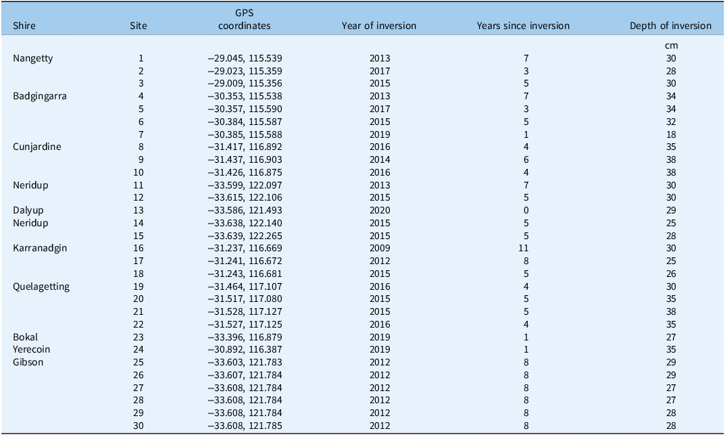Select the Gibson shire cell

[28, 362]
